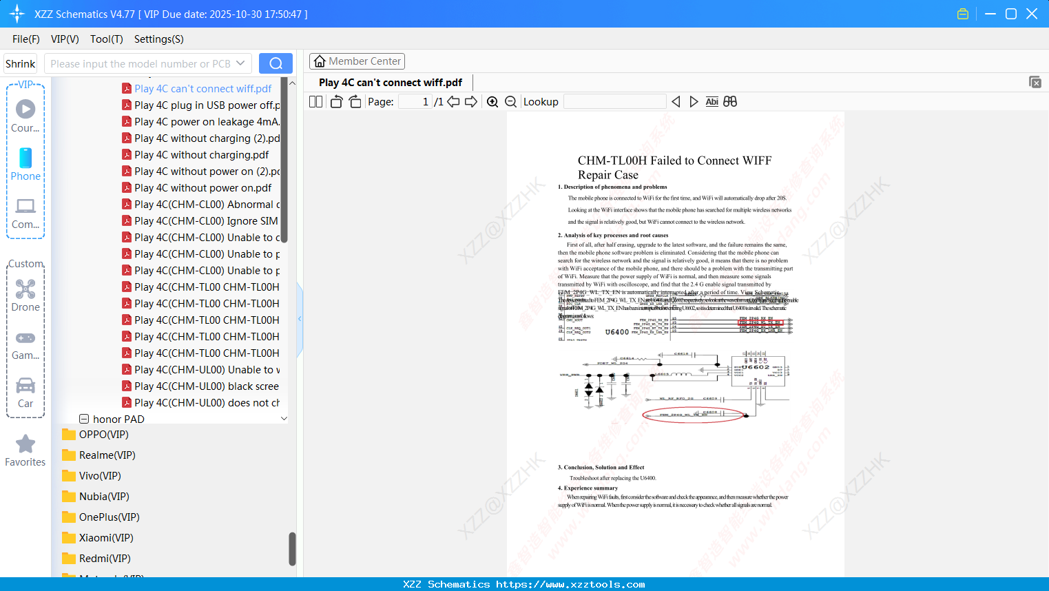Expand the Vivo(VIP) folder

point(92,476)
